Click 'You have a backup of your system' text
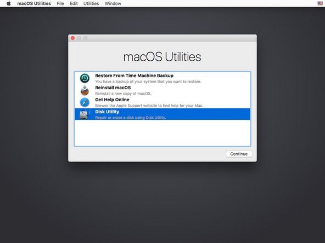This screenshot has height=243, width=325. [x=148, y=82]
